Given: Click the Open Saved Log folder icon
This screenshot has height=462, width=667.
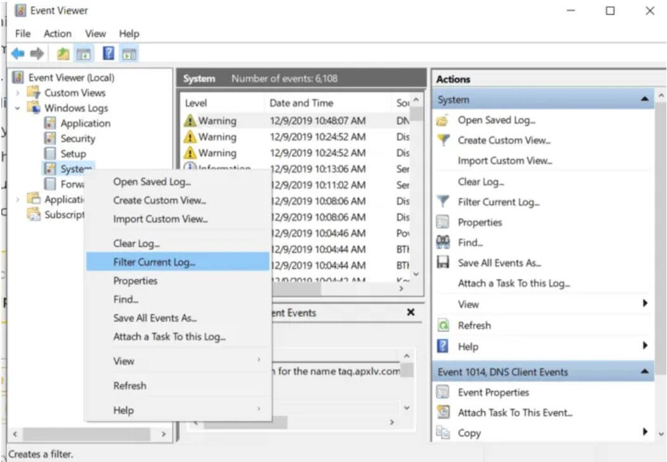Looking at the screenshot, I should point(443,120).
